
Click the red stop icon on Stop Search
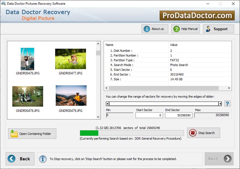pos(193,133)
